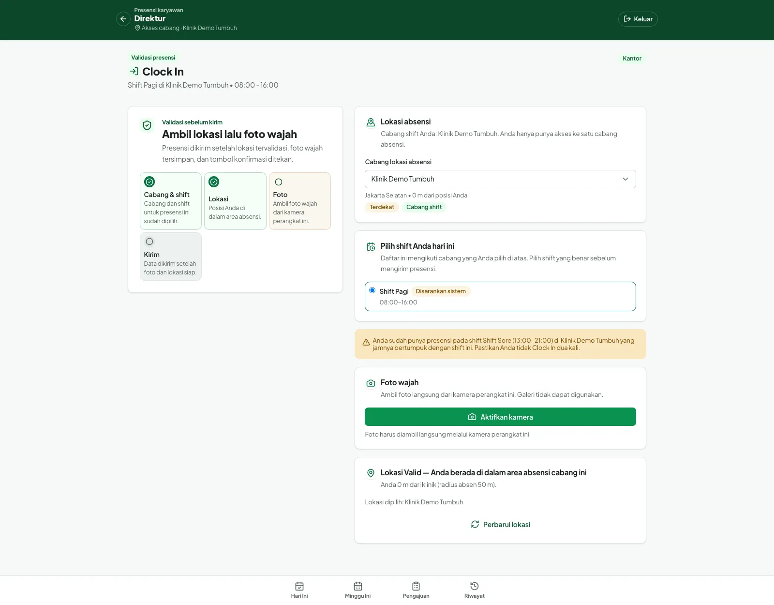Click the Hari Ini calendar icon
The image size is (774, 605).
(x=299, y=586)
